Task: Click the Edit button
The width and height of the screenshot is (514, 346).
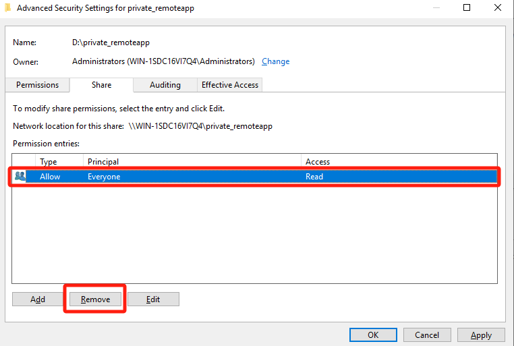Action: [x=153, y=299]
